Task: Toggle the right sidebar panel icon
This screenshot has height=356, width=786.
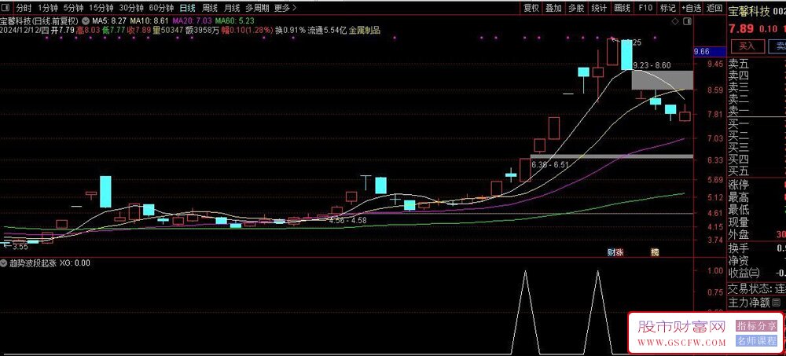Action: point(688,21)
